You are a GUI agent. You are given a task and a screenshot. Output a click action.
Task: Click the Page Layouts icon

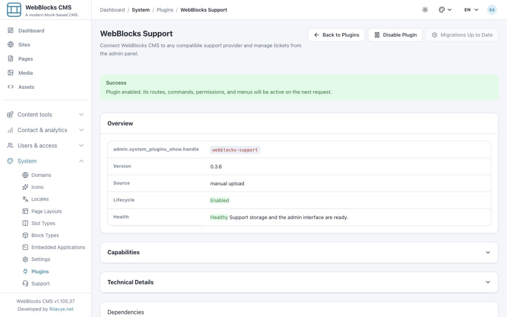pos(25,211)
